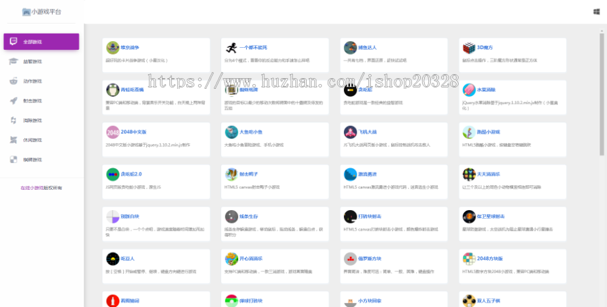
Task: Click the colorful grid icon of 2048方块版
Action: pos(469,259)
